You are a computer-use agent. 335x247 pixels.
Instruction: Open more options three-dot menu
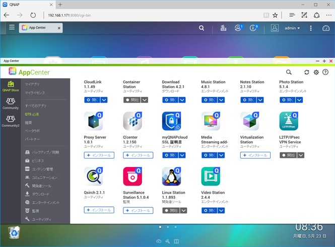click(x=311, y=28)
